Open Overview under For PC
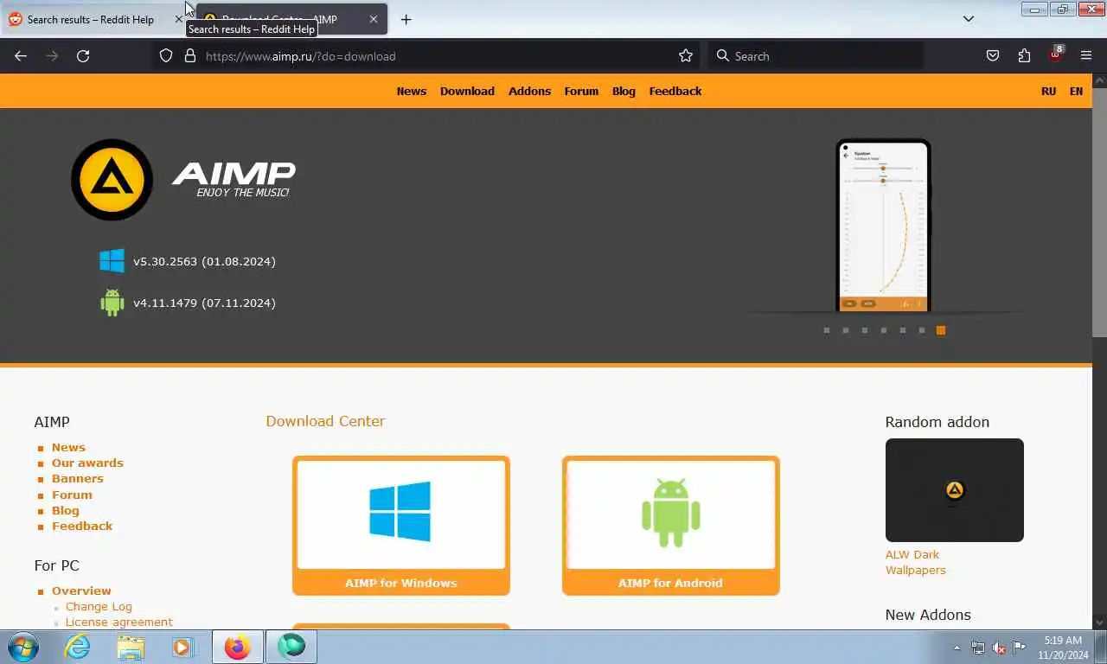 point(81,591)
